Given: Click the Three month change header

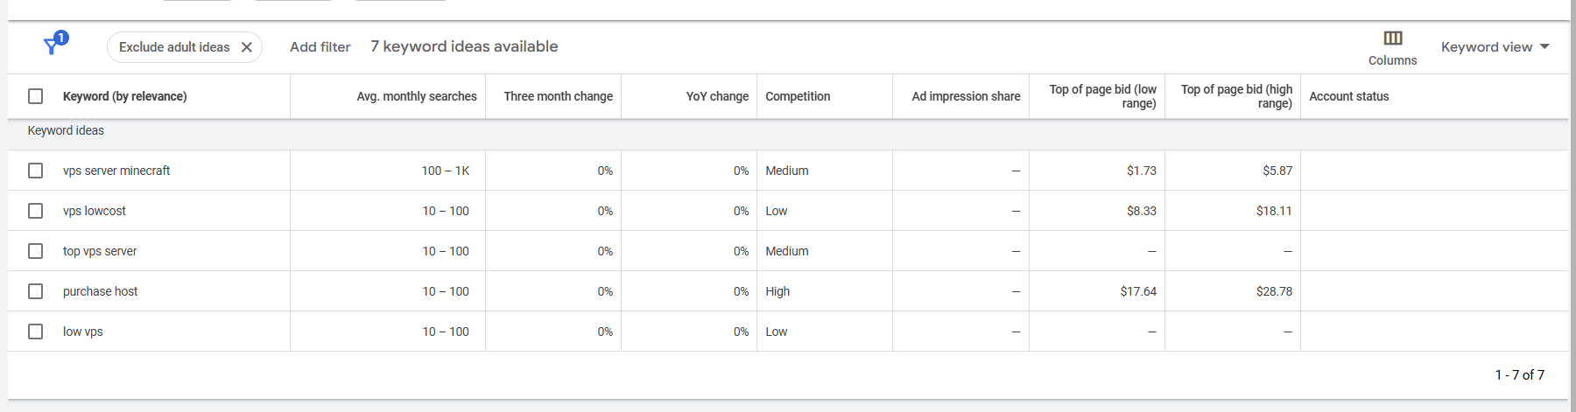Looking at the screenshot, I should pos(558,96).
